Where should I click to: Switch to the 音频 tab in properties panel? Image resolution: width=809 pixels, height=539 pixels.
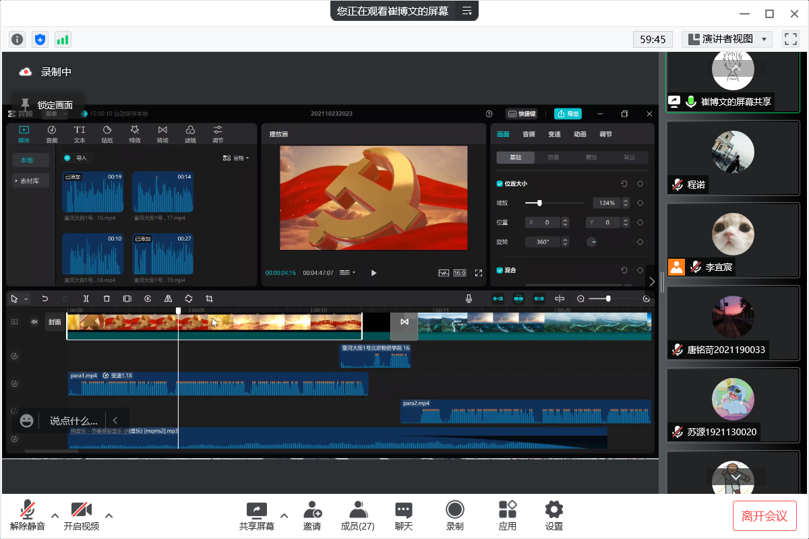529,134
